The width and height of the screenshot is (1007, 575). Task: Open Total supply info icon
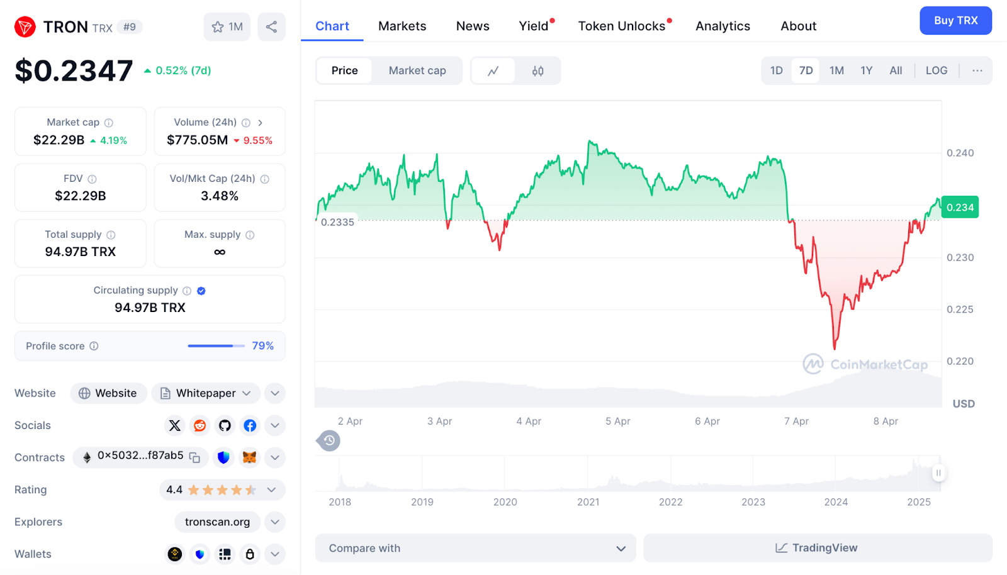(x=111, y=235)
